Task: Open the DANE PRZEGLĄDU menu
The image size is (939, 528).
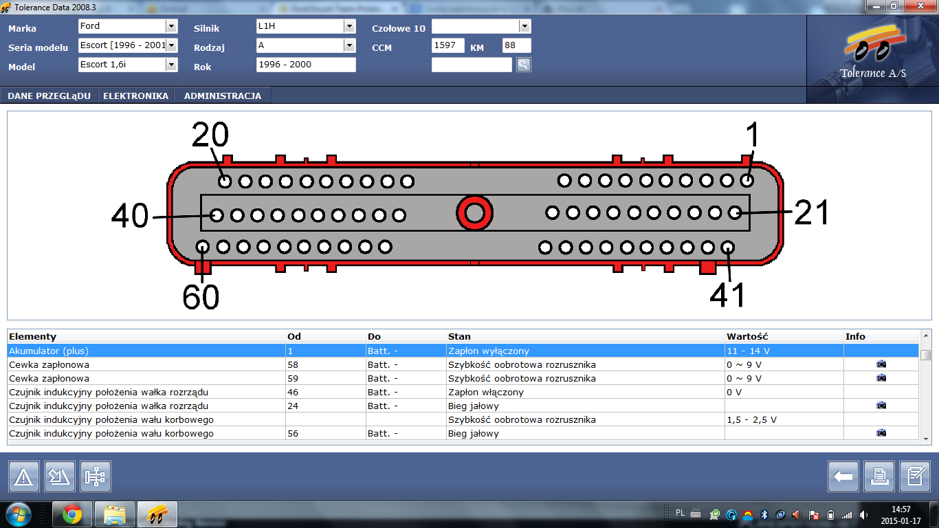Action: [x=49, y=96]
